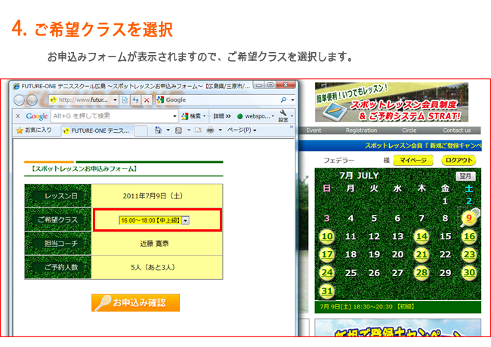Open the address bar URL dropdown

coord(115,100)
